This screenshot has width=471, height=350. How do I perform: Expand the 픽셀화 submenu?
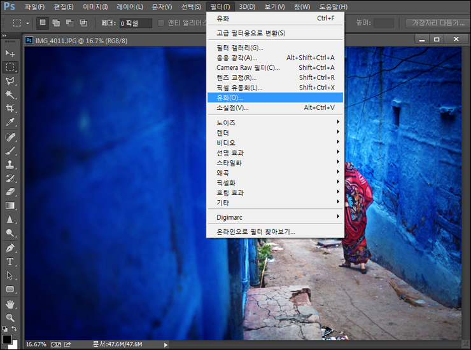click(275, 183)
